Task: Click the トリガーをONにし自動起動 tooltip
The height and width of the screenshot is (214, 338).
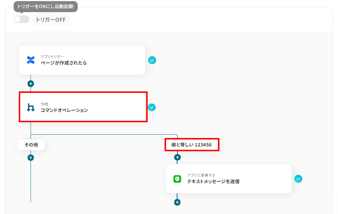Action: point(46,7)
